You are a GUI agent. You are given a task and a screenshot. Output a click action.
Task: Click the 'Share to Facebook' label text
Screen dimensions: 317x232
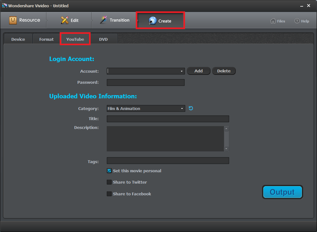click(x=132, y=194)
